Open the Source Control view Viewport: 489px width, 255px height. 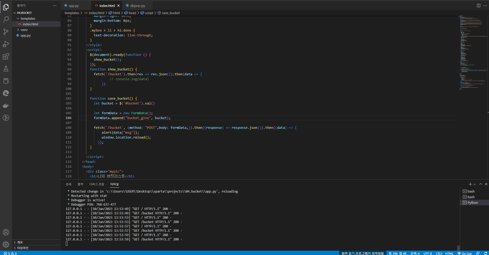click(6, 31)
